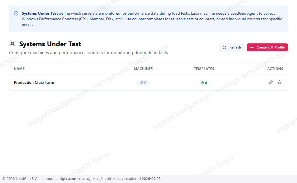Click the info icon in the banner
297x183 pixels.
(x=16, y=14)
